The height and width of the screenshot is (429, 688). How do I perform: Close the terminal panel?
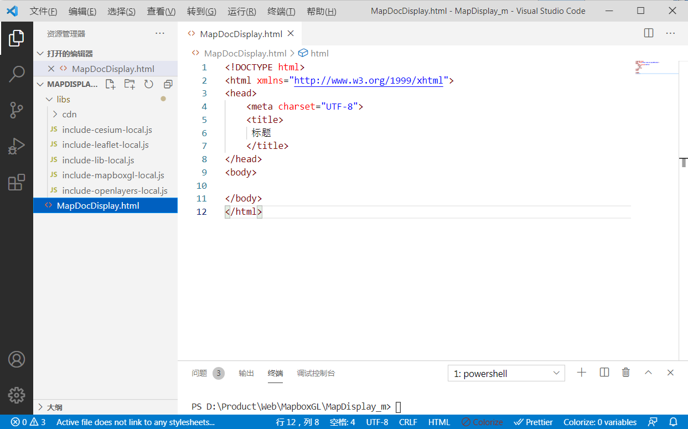tap(670, 373)
